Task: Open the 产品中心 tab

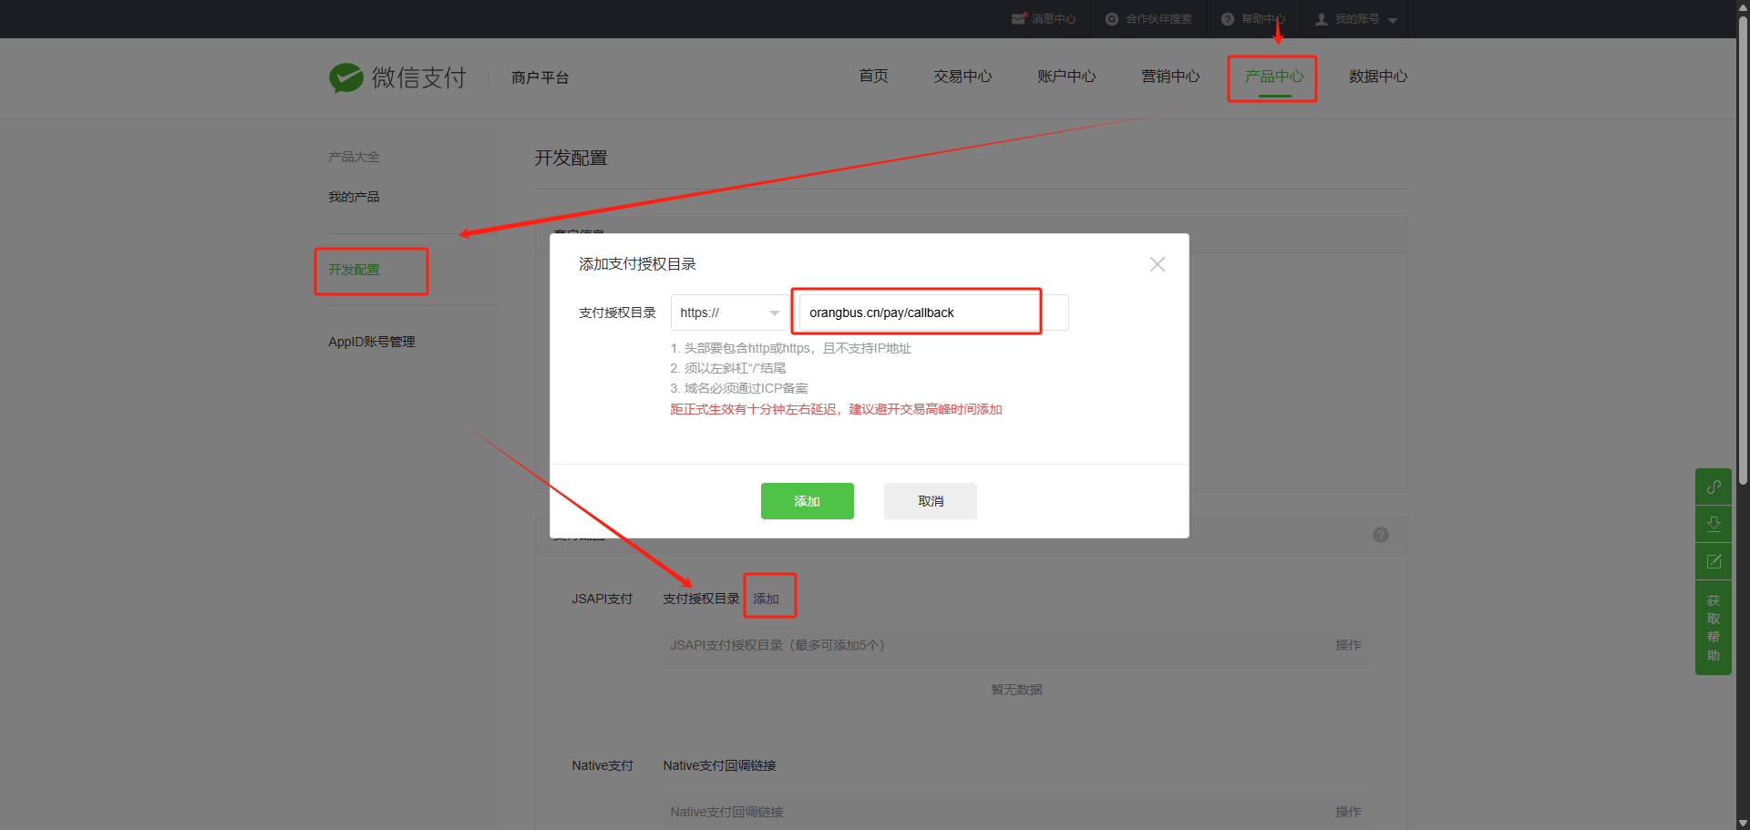Action: click(1273, 77)
